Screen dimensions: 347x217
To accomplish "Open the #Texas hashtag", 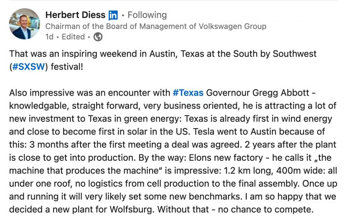I will click(188, 92).
